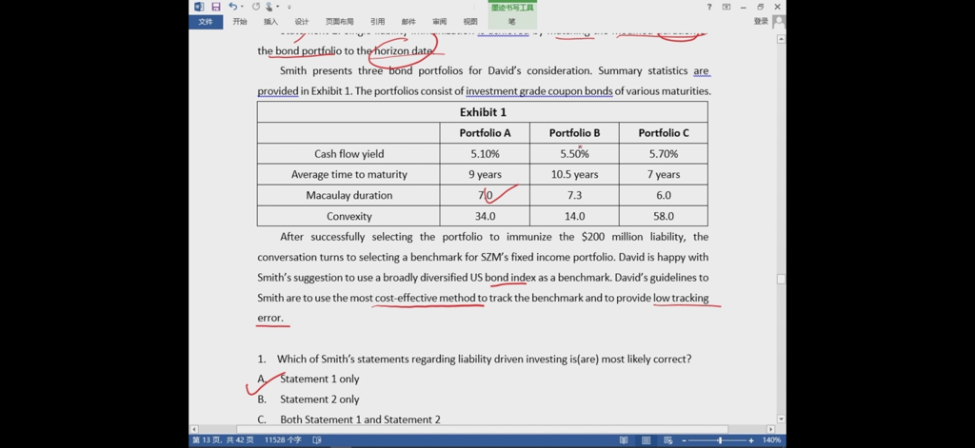Switch to Read Mode view icon
The height and width of the screenshot is (448, 975).
(624, 440)
